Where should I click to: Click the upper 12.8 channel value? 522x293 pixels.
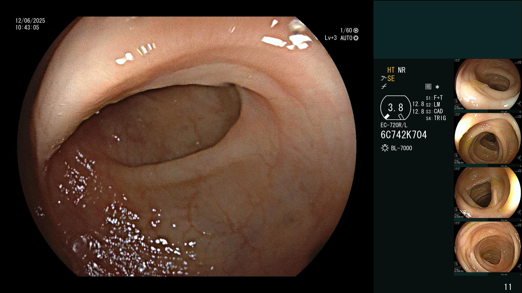[418, 104]
